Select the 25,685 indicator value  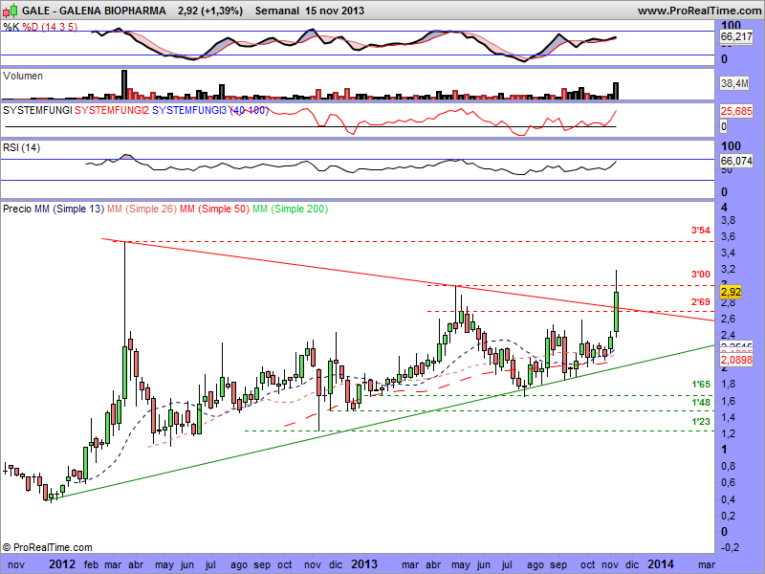(736, 111)
